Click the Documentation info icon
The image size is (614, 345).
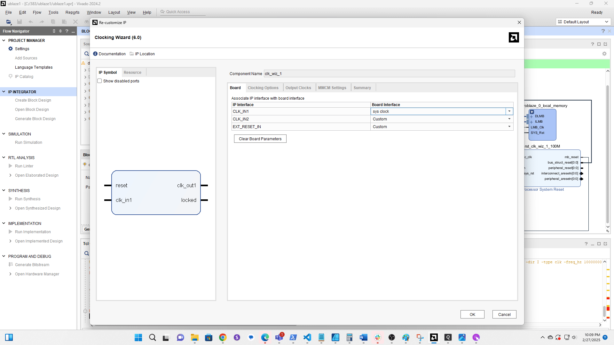[x=95, y=54]
